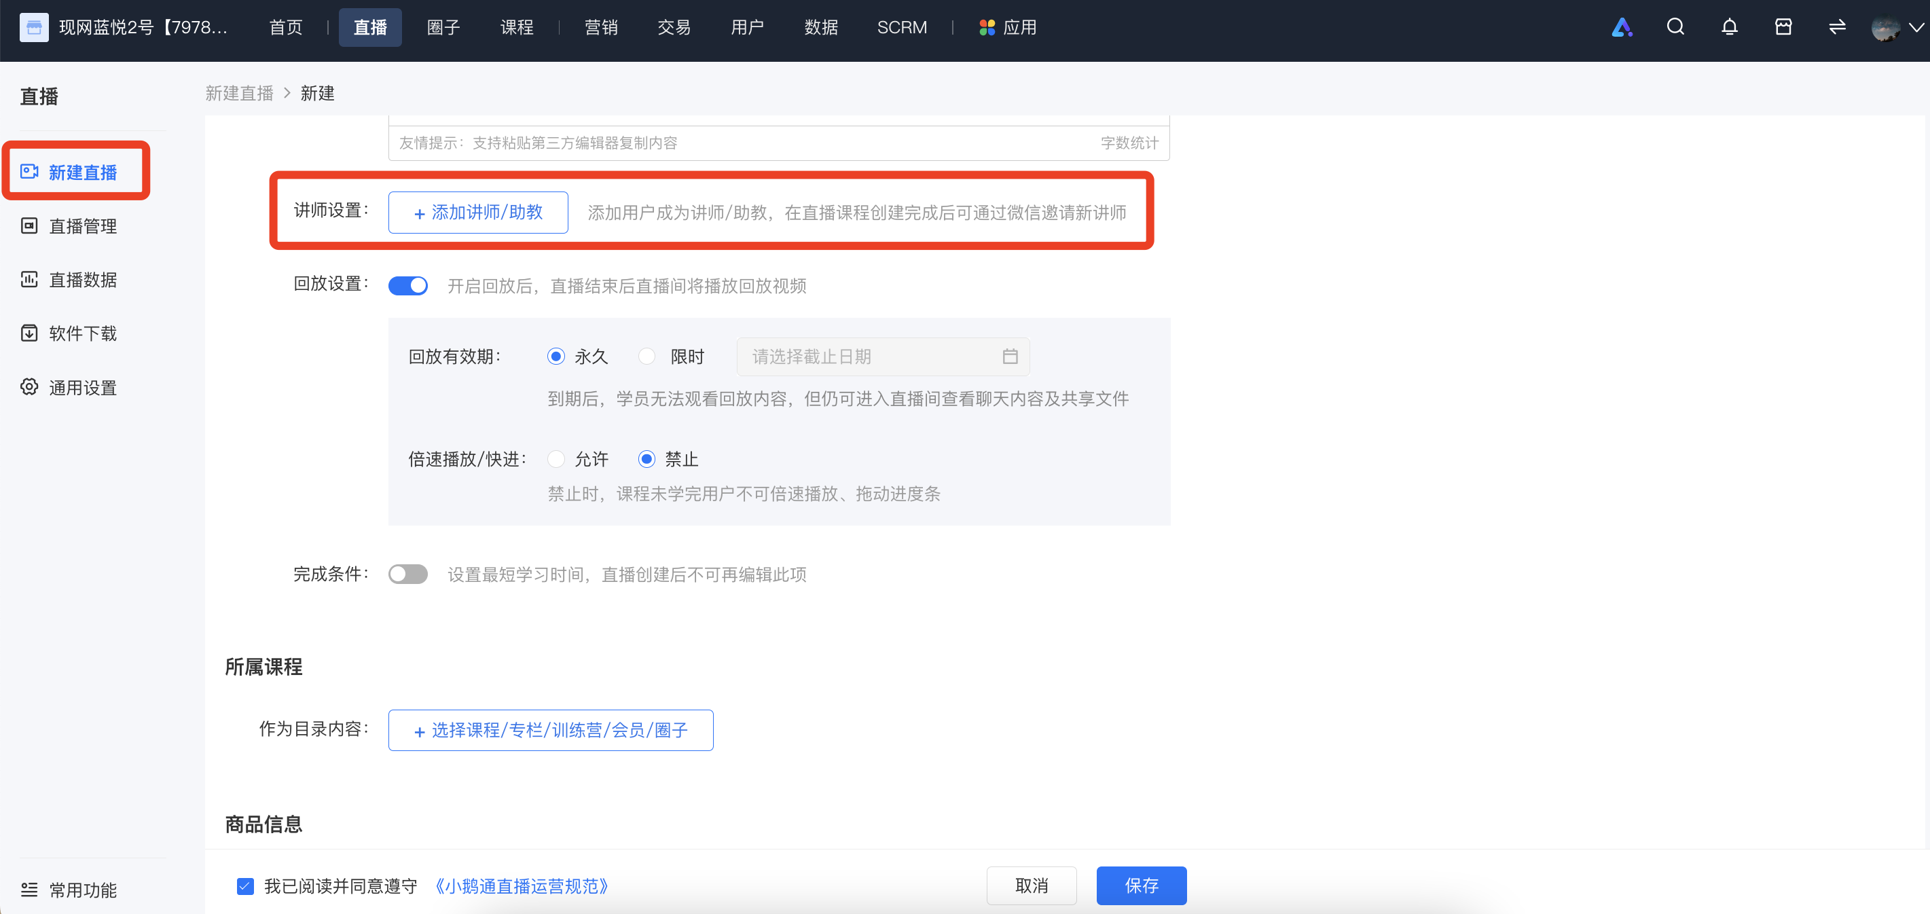
Task: Open 《小鹅通直播运营规范》 link
Action: [x=522, y=886]
